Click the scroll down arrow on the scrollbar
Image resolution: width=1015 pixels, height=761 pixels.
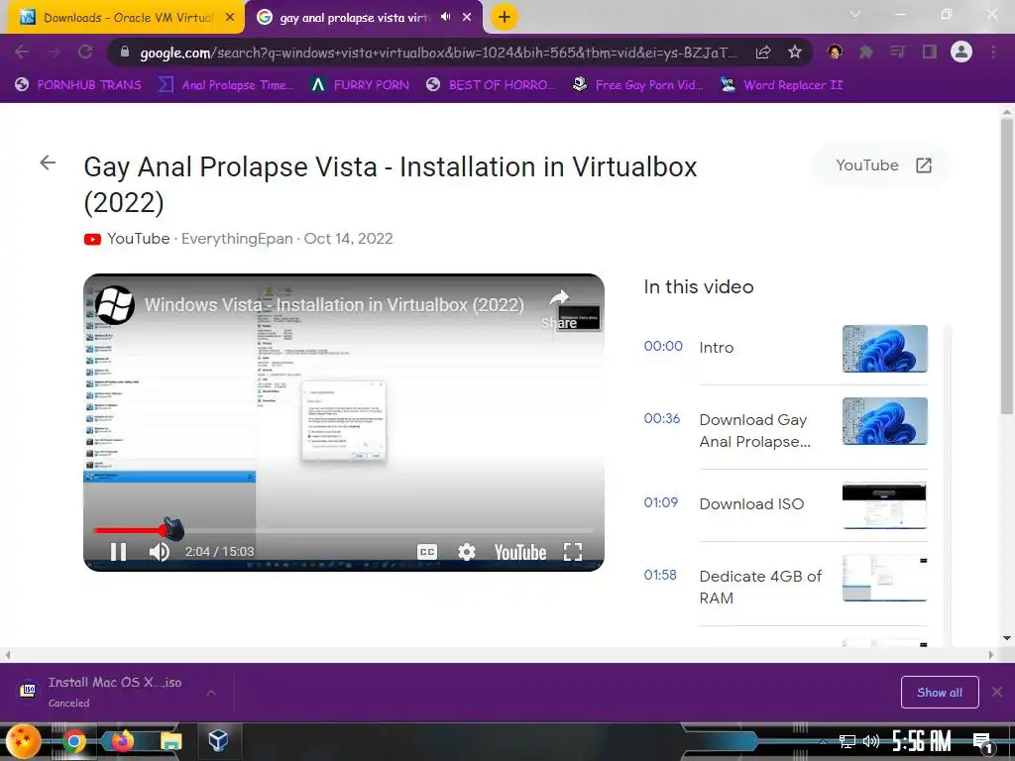pos(1007,639)
